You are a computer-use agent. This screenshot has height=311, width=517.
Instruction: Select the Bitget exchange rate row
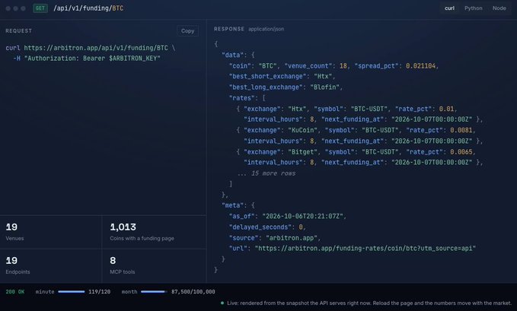359,157
